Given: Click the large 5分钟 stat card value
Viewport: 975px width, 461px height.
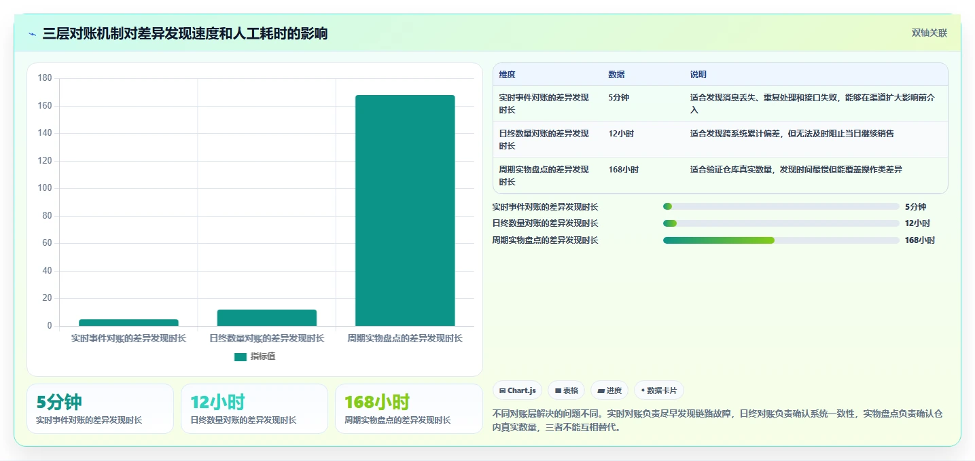Looking at the screenshot, I should 59,402.
